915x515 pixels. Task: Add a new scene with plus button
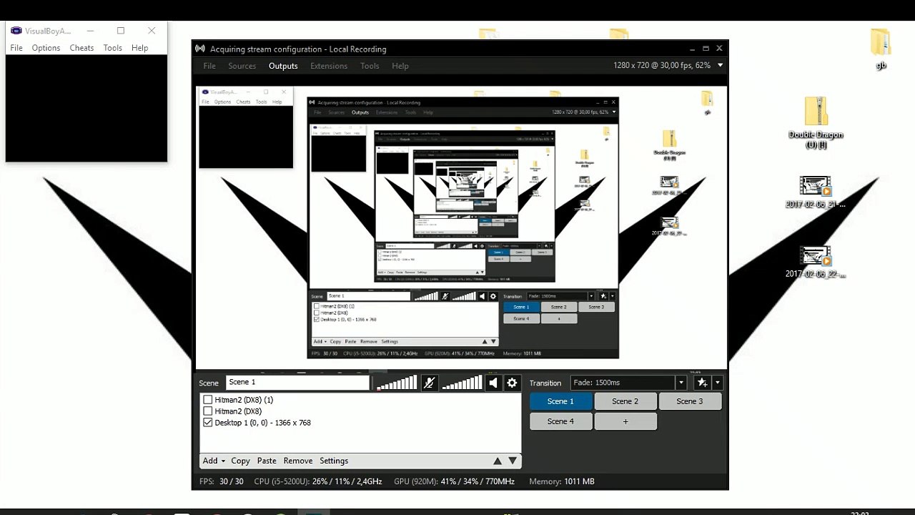pos(625,421)
